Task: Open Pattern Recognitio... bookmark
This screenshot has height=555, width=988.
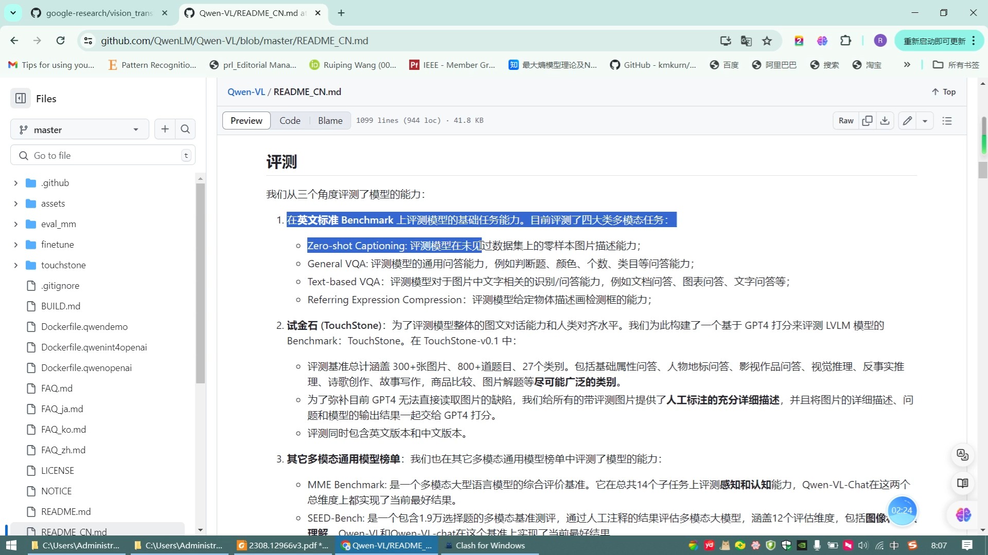Action: (x=152, y=65)
